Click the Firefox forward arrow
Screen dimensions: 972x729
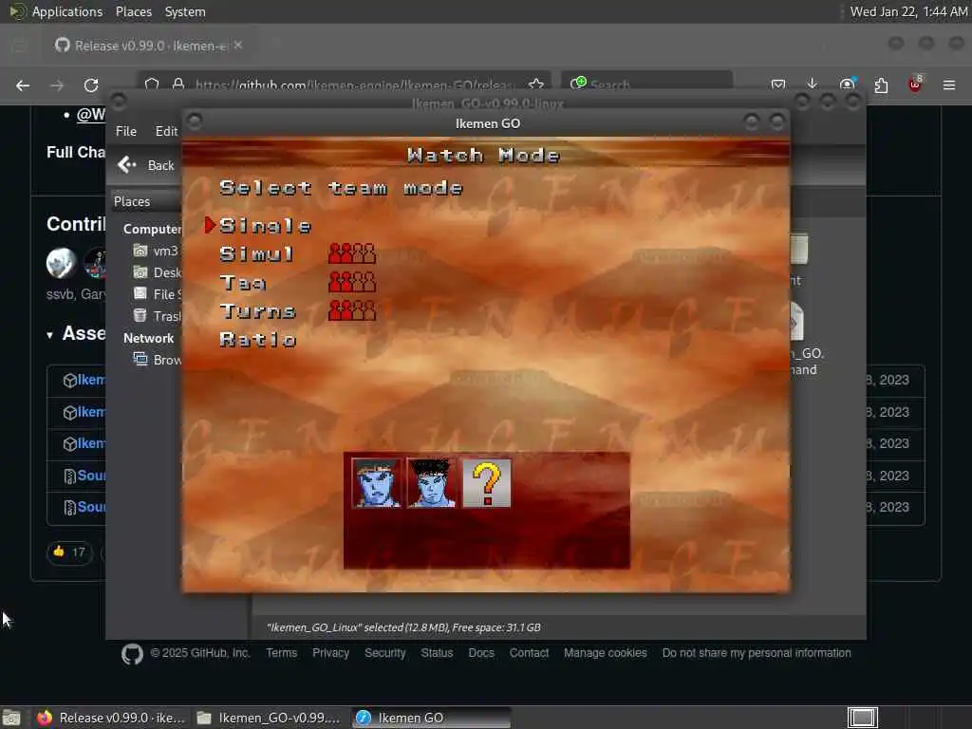(57, 84)
